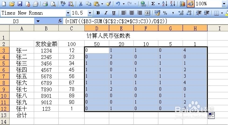
Task: Click the Print icon
Action: (45, 4)
